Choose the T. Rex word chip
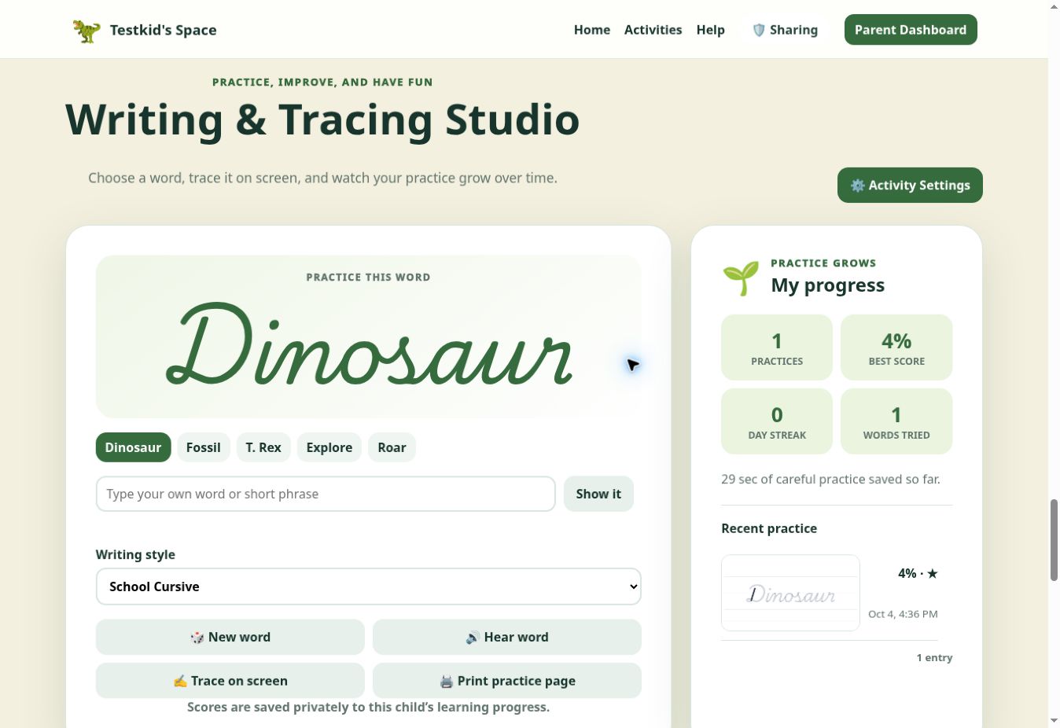 pos(263,447)
